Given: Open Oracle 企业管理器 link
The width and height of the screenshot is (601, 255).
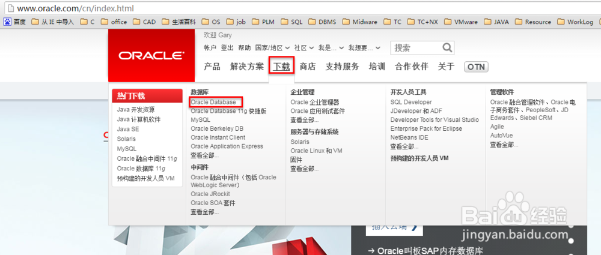Looking at the screenshot, I should [x=315, y=102].
